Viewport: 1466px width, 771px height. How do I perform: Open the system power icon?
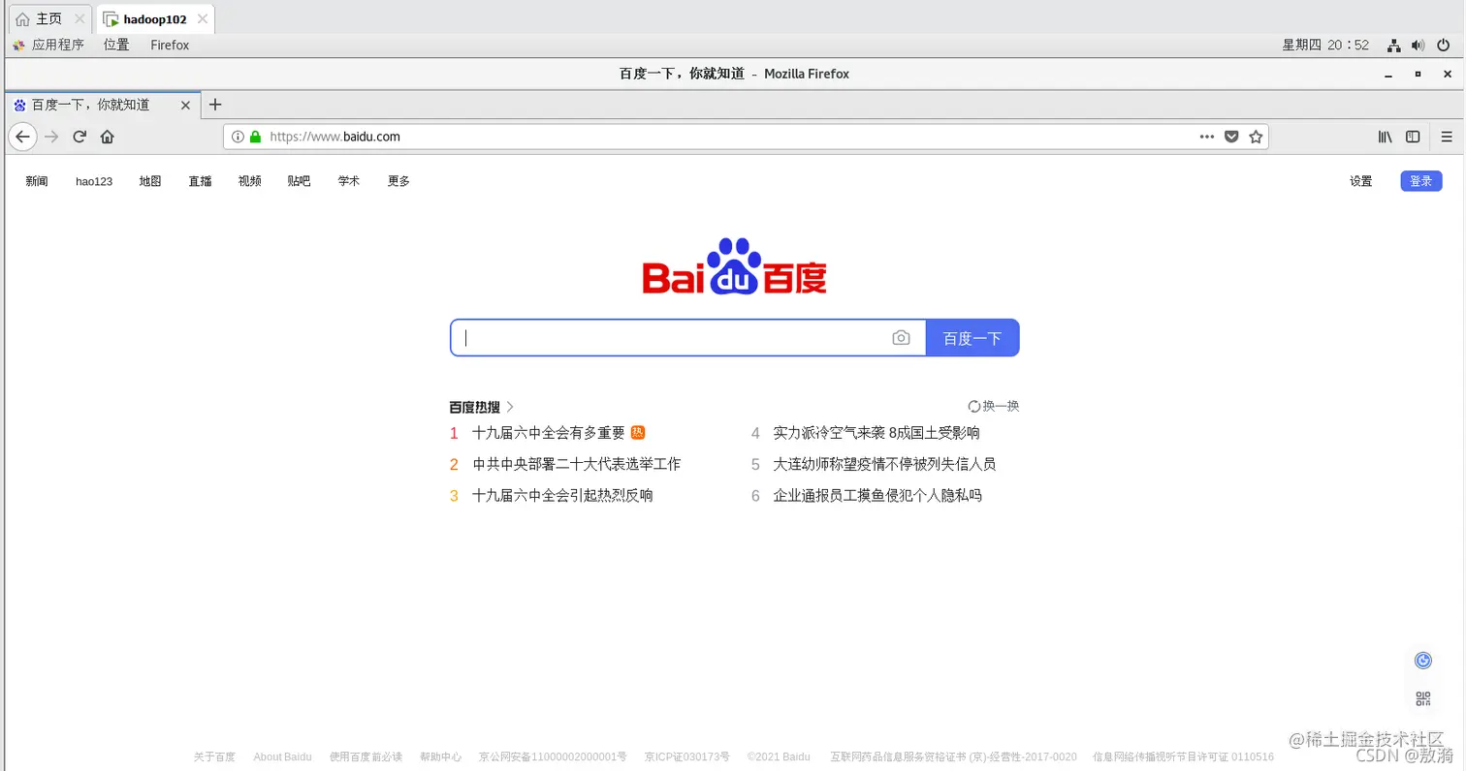[x=1444, y=45]
